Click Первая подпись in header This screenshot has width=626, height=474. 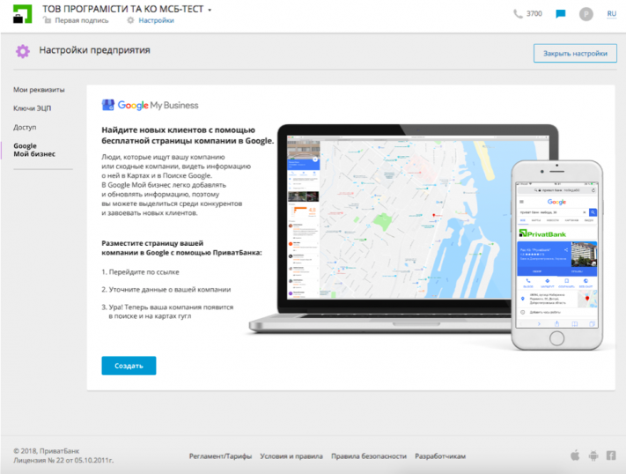(x=84, y=20)
